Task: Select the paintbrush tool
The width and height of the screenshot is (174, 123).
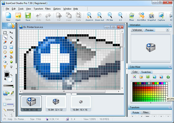Action: [11, 42]
